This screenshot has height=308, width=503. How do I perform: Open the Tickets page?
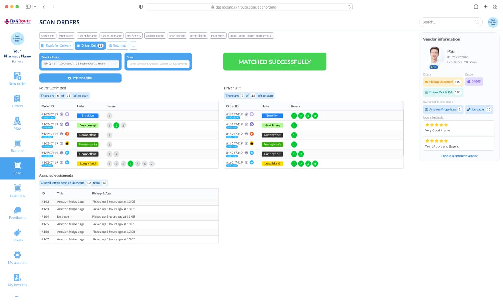[x=17, y=235]
